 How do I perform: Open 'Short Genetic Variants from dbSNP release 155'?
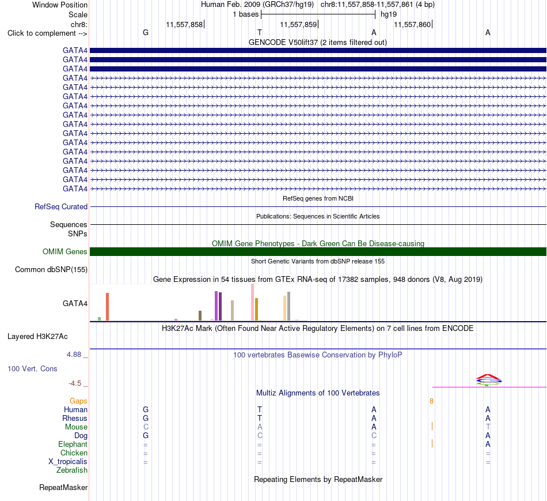[x=318, y=261]
